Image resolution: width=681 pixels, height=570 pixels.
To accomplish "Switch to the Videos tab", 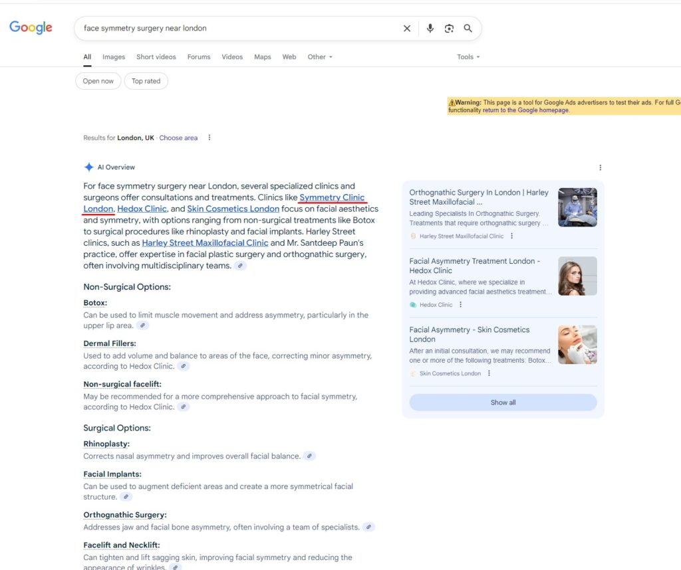I will 232,57.
